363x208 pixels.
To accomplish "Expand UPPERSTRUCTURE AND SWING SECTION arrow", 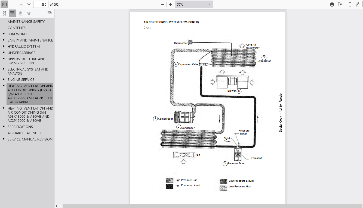I will point(4,59).
